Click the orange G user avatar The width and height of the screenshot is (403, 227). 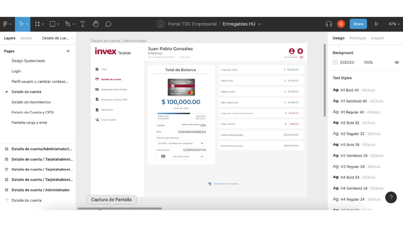point(341,24)
